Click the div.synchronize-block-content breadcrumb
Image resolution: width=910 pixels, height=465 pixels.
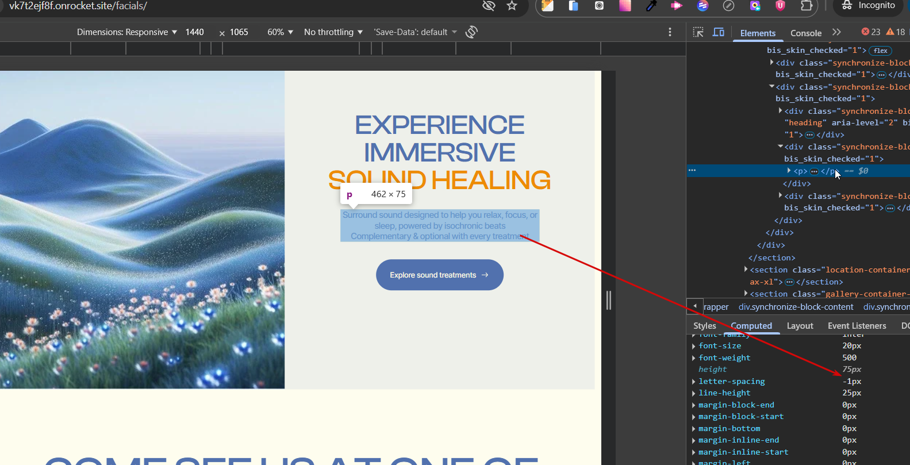796,307
